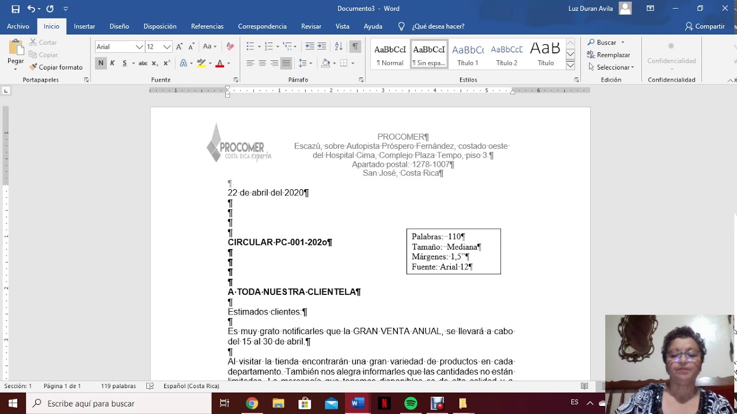Open the line spacing dropdown
737x414 pixels.
click(x=305, y=63)
